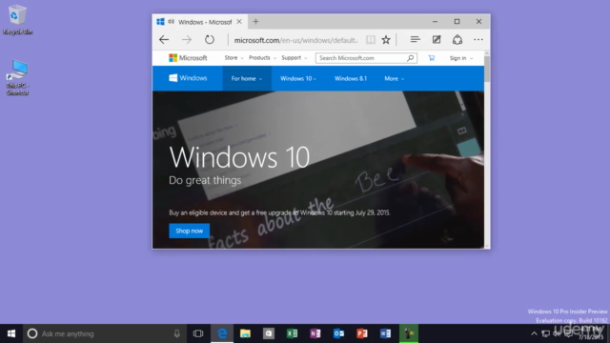Launch PowerPoint from taskbar
The height and width of the screenshot is (343, 610).
click(x=362, y=333)
